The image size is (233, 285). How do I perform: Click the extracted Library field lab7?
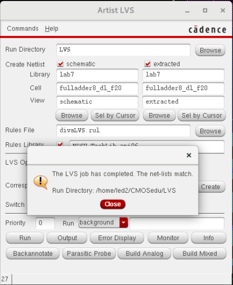coord(183,75)
